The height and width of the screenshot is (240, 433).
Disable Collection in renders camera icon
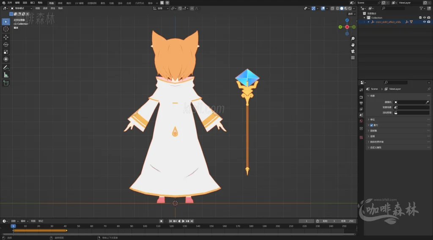429,18
